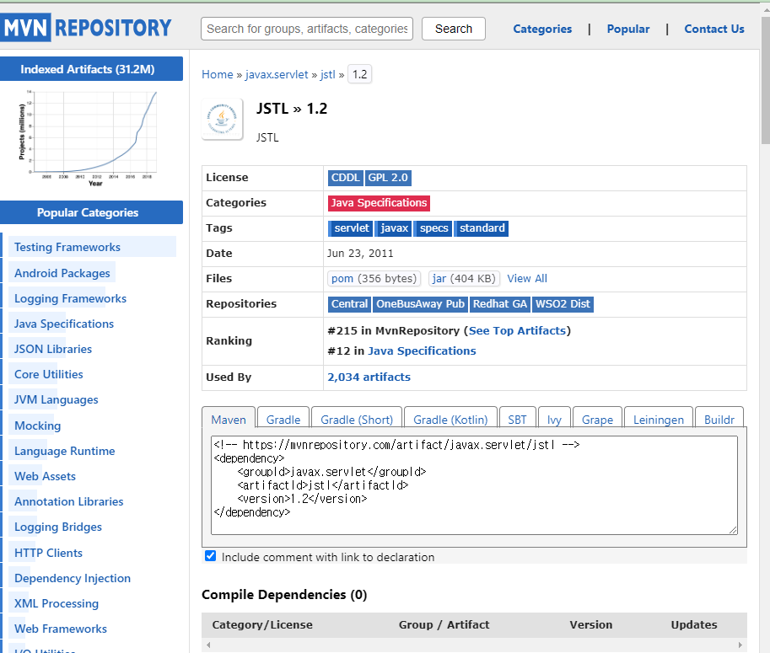Image resolution: width=770 pixels, height=653 pixels.
Task: Open Language Runtime category
Action: coord(64,451)
